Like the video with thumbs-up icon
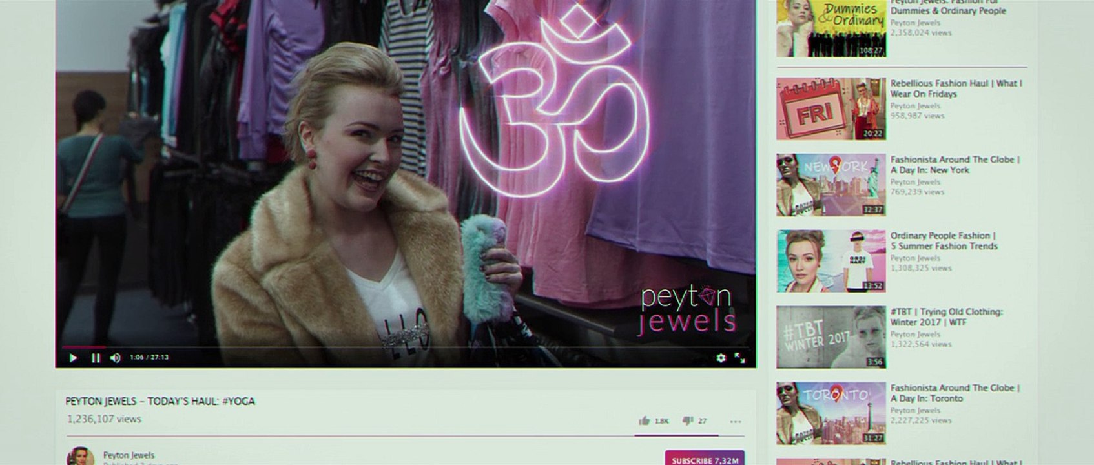Screen dimensions: 1094x465 [x=644, y=421]
